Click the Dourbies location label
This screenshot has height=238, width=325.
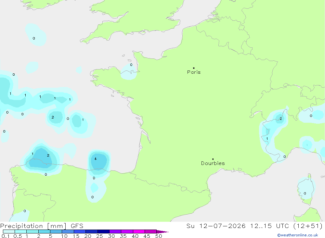[x=213, y=163]
